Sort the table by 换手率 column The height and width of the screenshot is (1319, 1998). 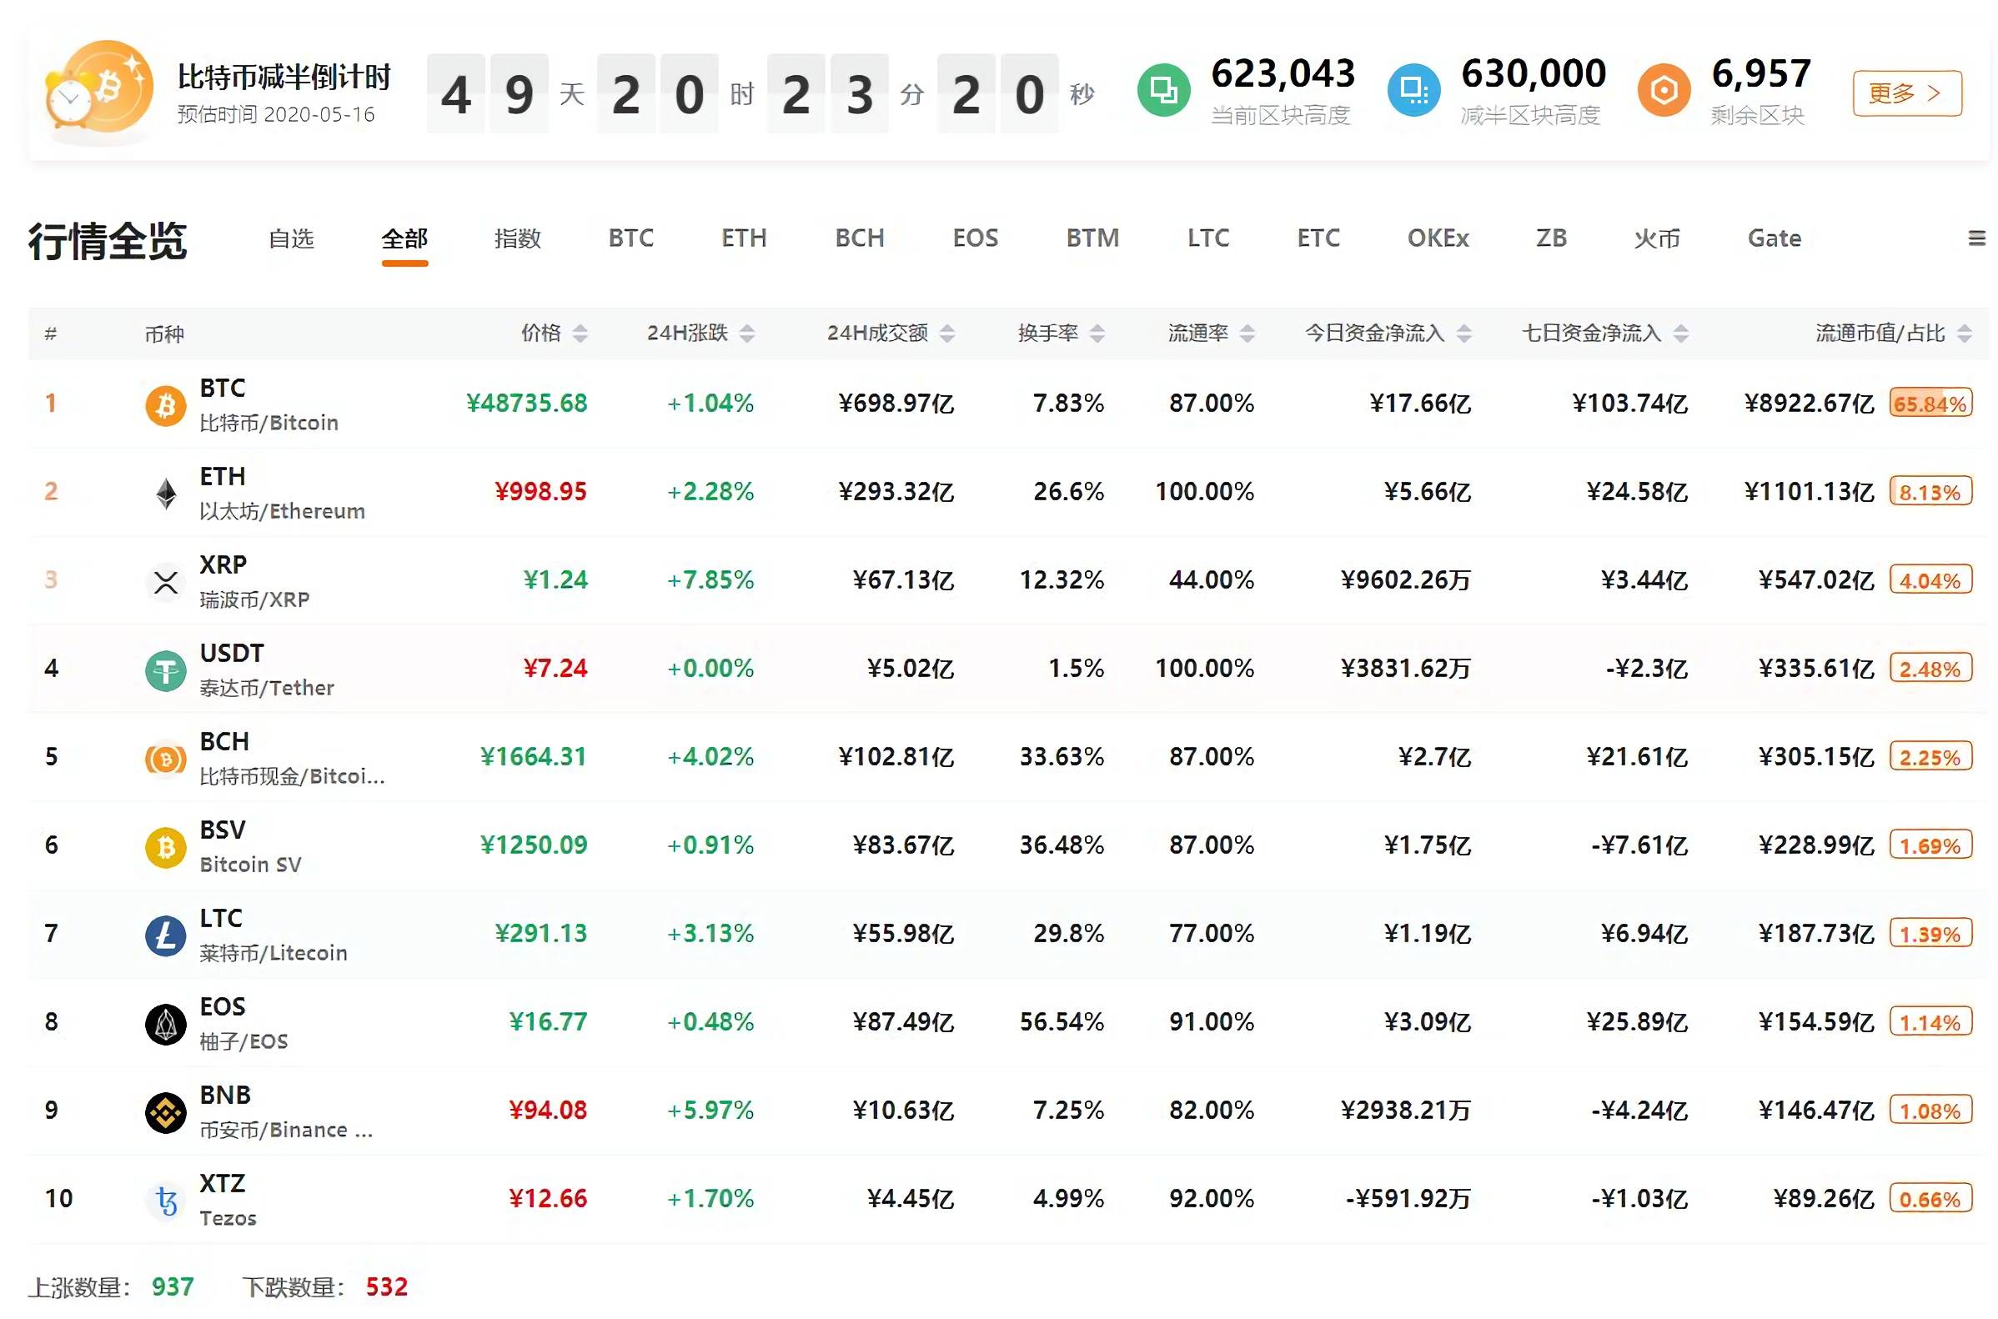pos(1097,334)
